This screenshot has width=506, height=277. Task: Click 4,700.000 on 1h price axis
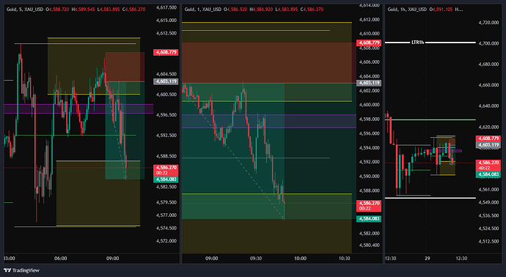(488, 43)
